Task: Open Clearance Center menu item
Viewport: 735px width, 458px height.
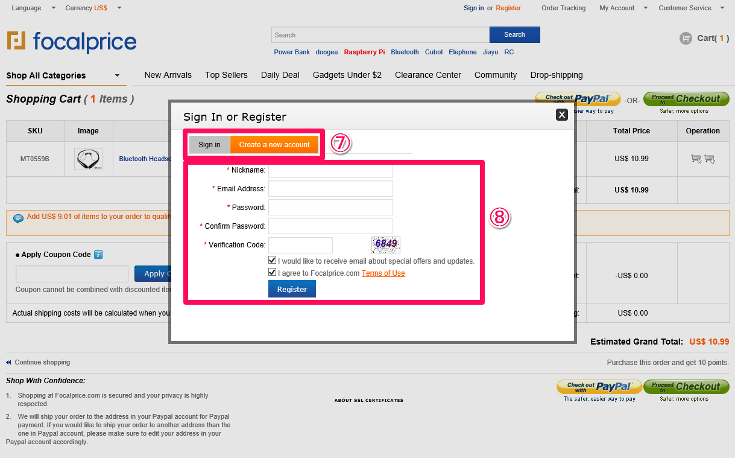Action: pyautogui.click(x=428, y=75)
